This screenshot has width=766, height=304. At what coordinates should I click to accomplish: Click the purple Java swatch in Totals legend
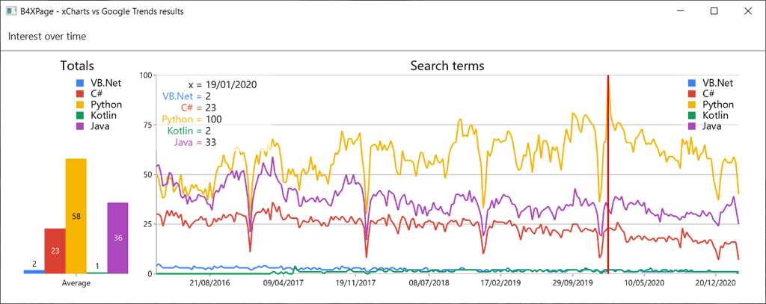pyautogui.click(x=79, y=126)
